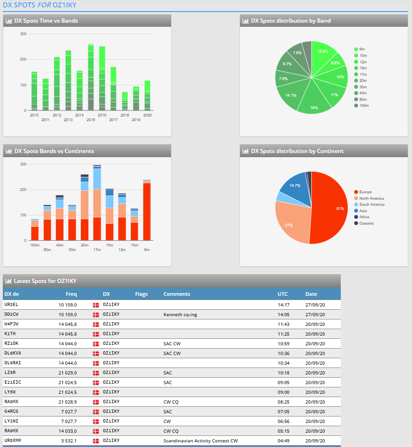
Task: Click the Danish flag in the UR3EL row
Action: (96, 305)
